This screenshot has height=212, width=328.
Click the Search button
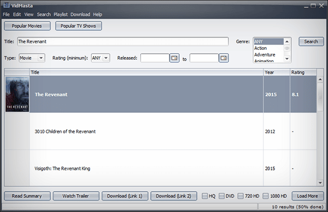311,42
